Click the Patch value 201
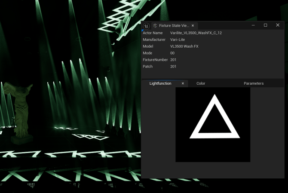288x193 pixels. tap(173, 67)
